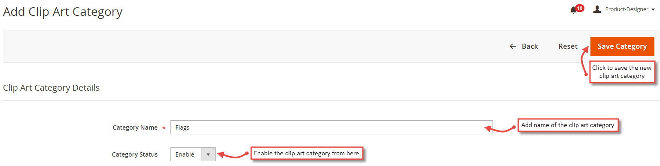660x166 pixels.
Task: Click the Category Name label
Action: [135, 127]
